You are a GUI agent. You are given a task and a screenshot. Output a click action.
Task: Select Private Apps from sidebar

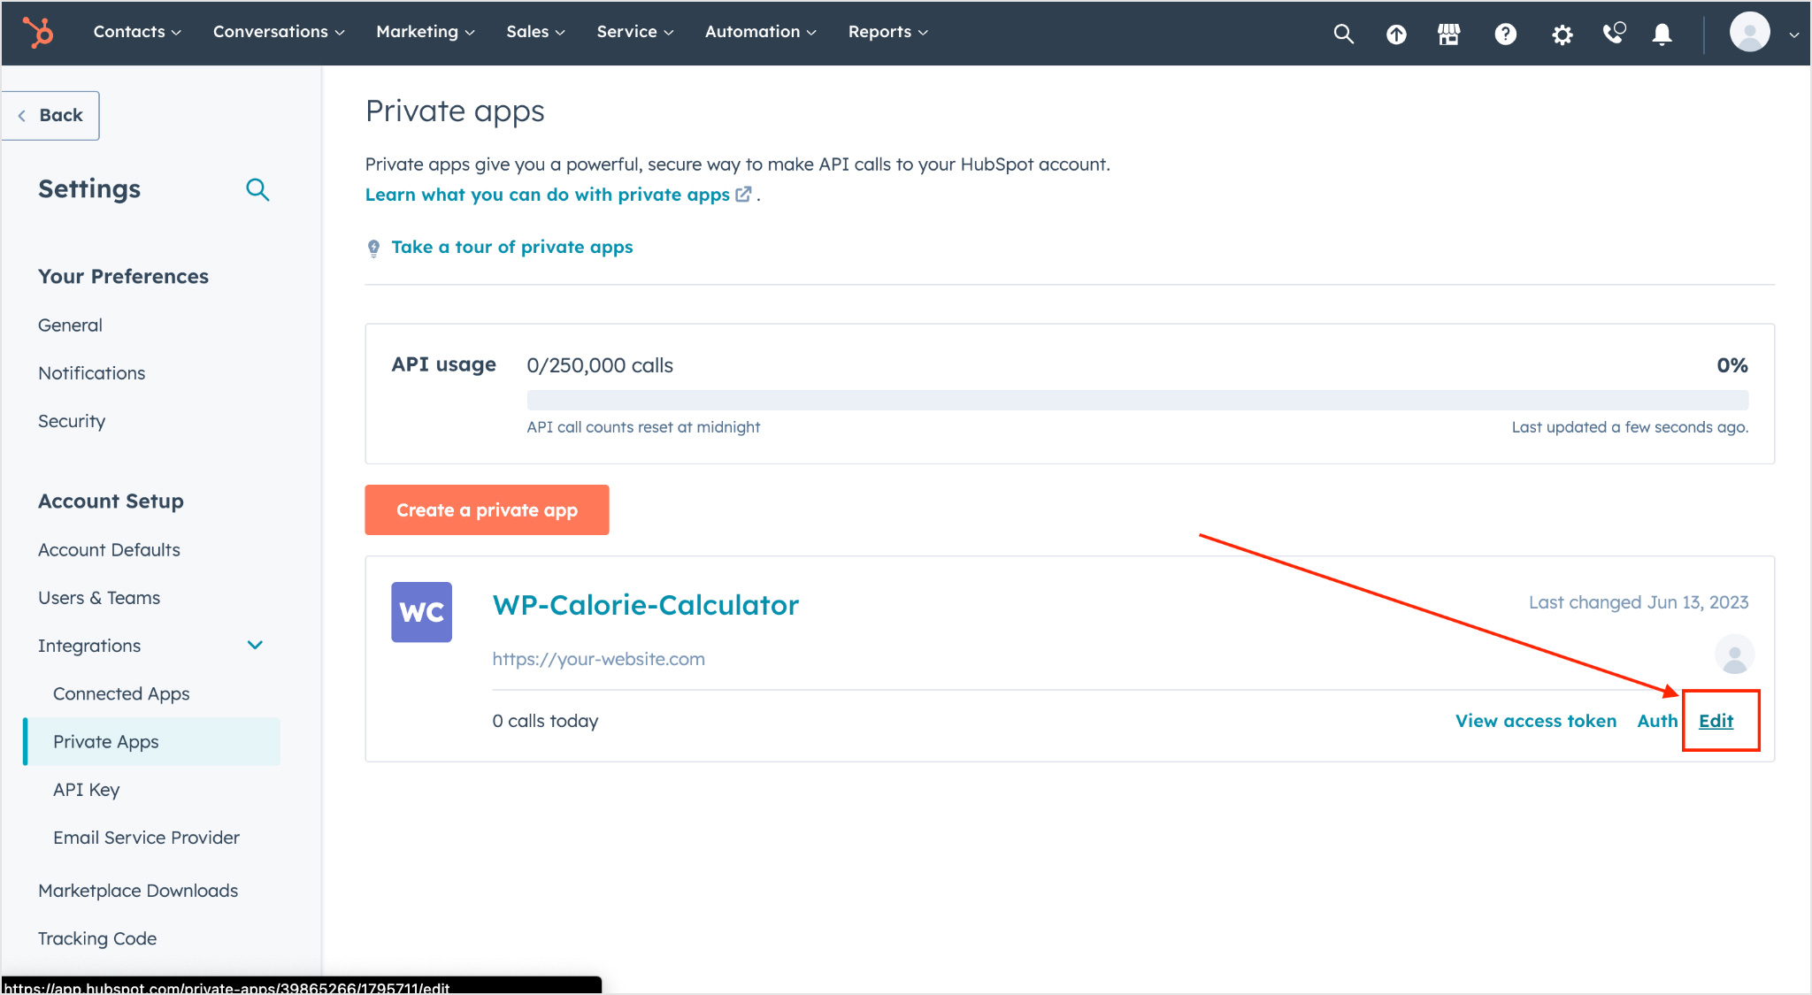(x=105, y=740)
